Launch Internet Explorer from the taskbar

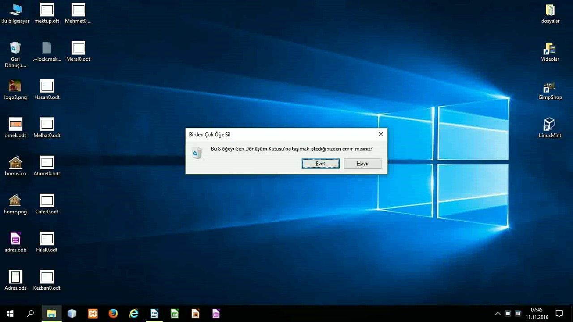pyautogui.click(x=134, y=314)
